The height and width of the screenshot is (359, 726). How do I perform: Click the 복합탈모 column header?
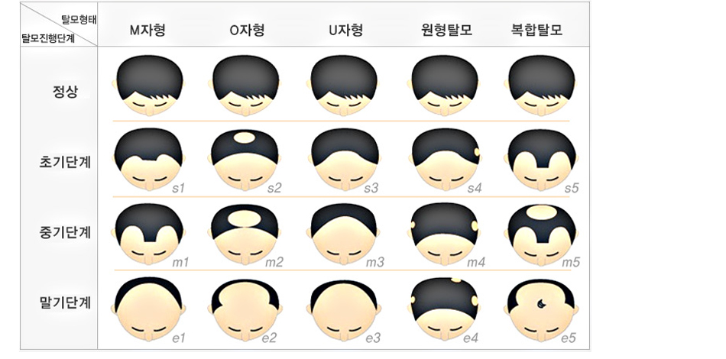coord(536,31)
